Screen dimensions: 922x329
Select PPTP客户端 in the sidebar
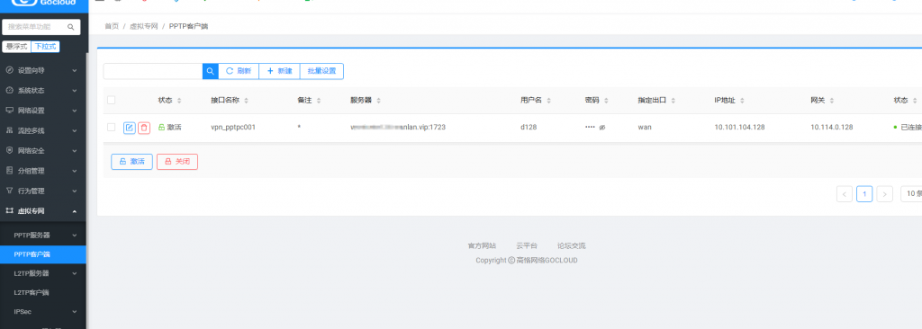point(43,254)
